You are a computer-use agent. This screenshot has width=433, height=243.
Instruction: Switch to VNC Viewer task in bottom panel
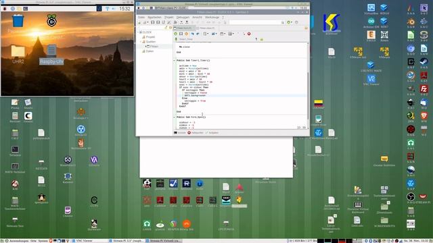[x=89, y=241]
